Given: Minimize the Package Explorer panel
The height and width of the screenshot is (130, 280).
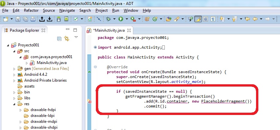Looking at the screenshot, I should [x=68, y=29].
